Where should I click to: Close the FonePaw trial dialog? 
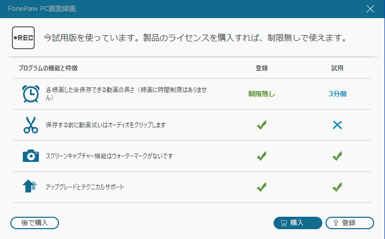coord(370,9)
